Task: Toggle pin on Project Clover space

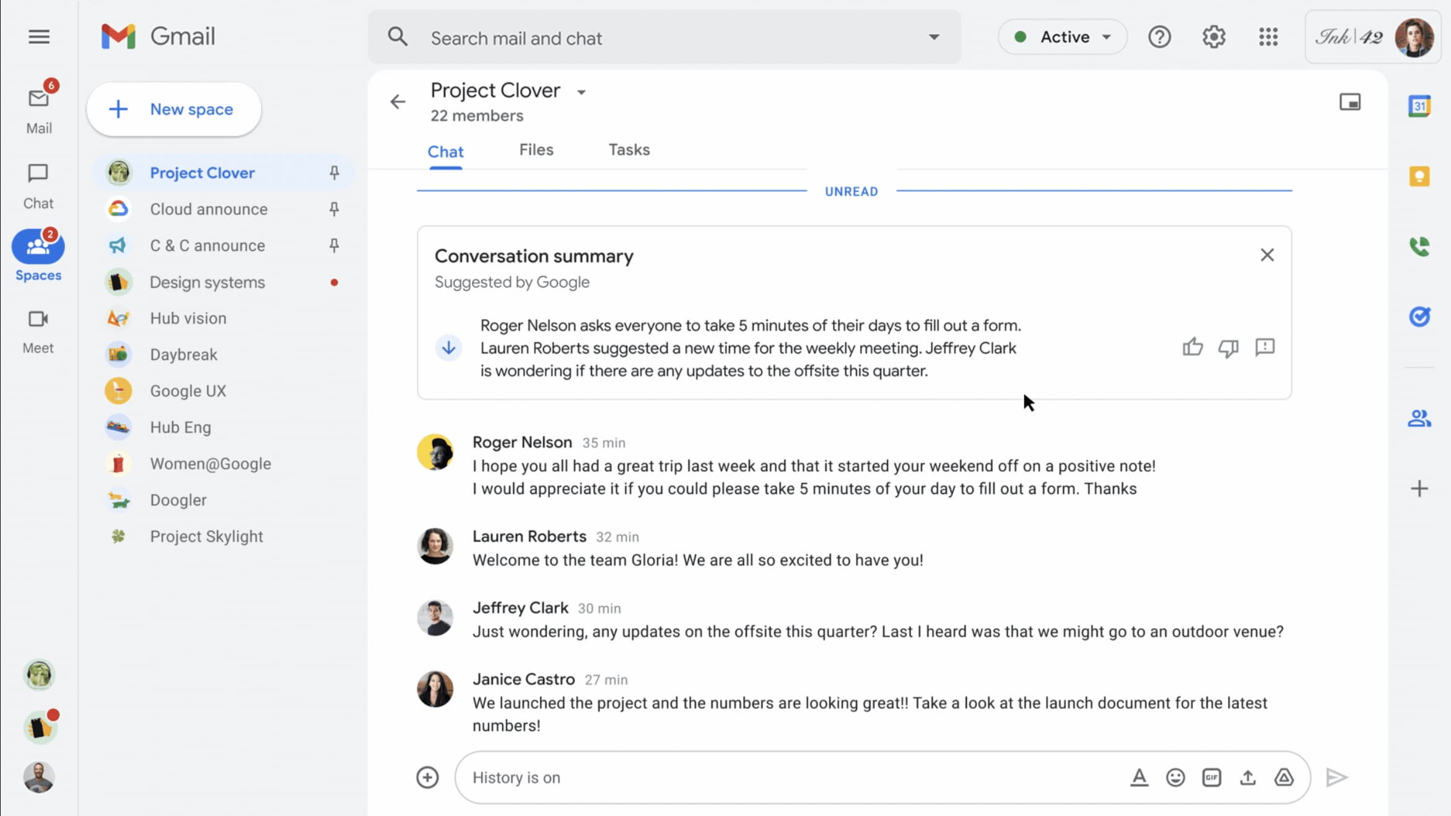Action: tap(334, 173)
